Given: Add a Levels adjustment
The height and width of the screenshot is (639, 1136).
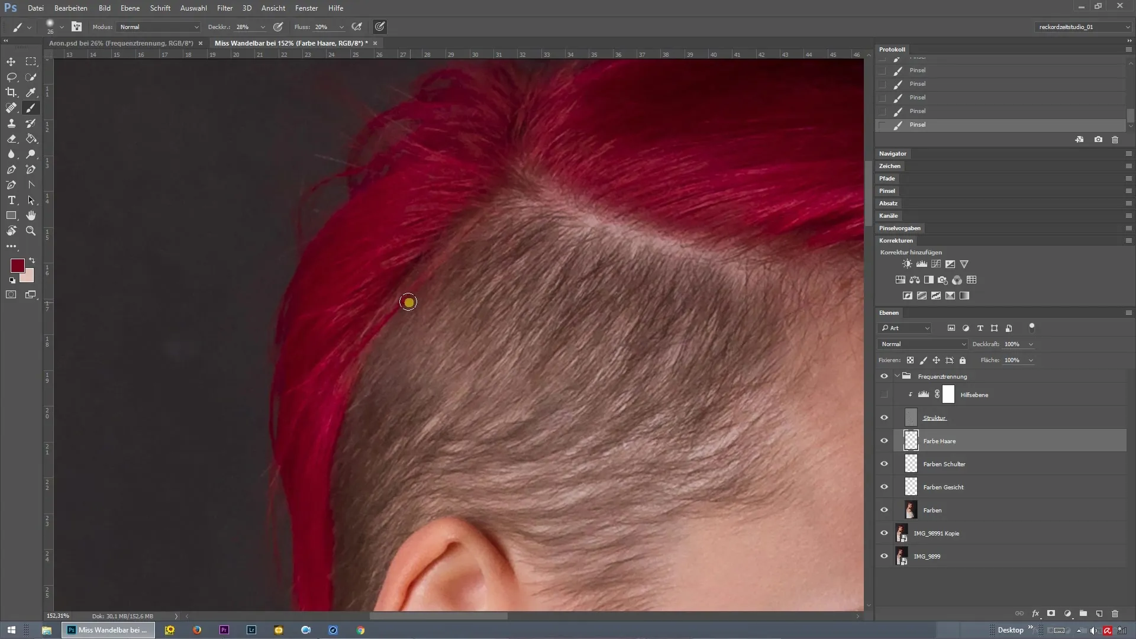Looking at the screenshot, I should (922, 264).
